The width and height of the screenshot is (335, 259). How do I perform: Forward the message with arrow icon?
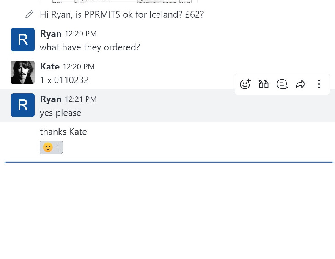(300, 84)
